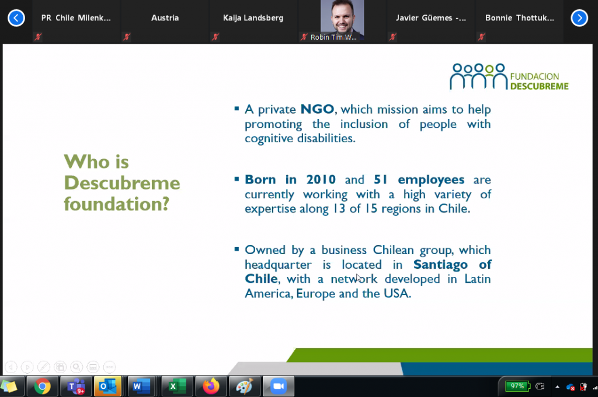
Task: Click the text 'America, Europe and the USA.'
Action: tap(328, 293)
